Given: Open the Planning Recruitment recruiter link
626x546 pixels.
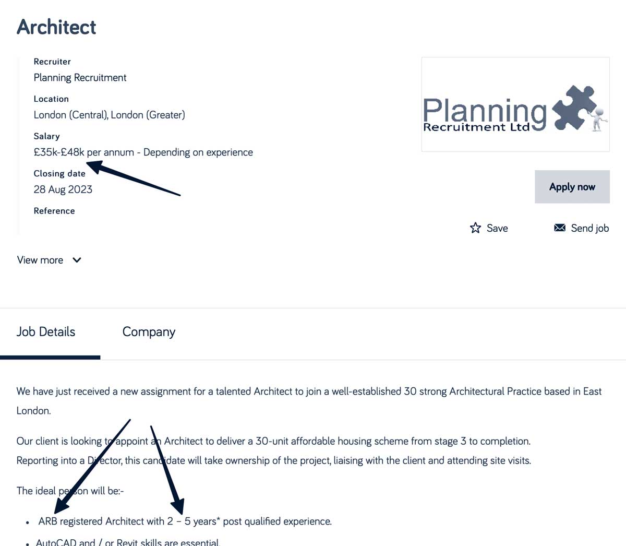Looking at the screenshot, I should 80,77.
